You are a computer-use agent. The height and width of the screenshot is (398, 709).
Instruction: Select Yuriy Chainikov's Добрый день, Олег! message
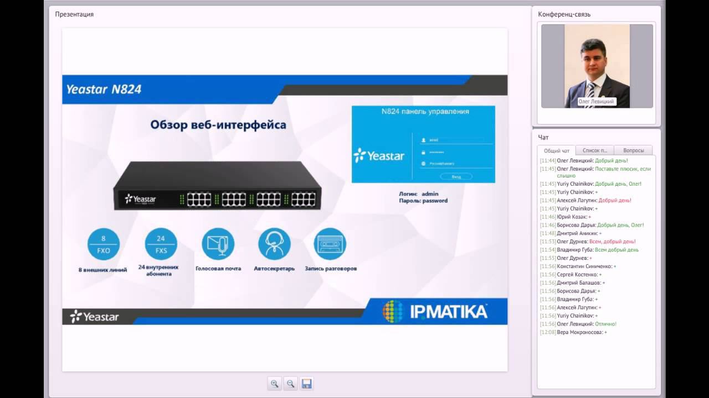(x=590, y=184)
